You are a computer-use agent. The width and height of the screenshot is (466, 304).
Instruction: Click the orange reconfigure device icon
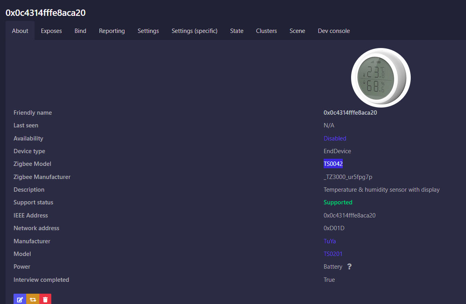33,299
